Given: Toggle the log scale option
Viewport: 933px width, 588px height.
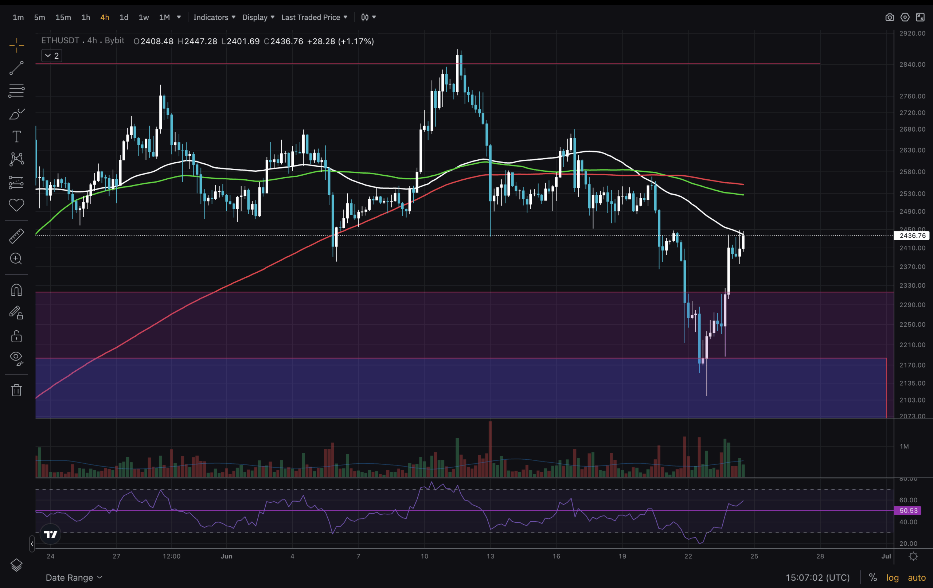Looking at the screenshot, I should (x=892, y=577).
